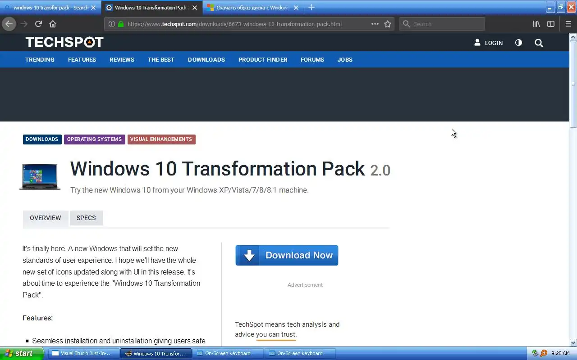Open the browser home page icon

point(53,24)
